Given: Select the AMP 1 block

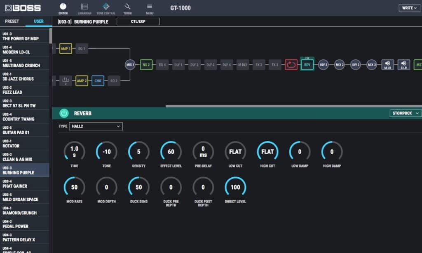Looking at the screenshot, I should click(66, 49).
